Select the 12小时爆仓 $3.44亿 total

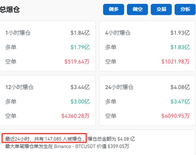coord(80,87)
